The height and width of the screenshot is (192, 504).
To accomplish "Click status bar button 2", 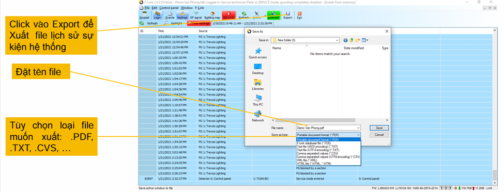I will point(446,188).
